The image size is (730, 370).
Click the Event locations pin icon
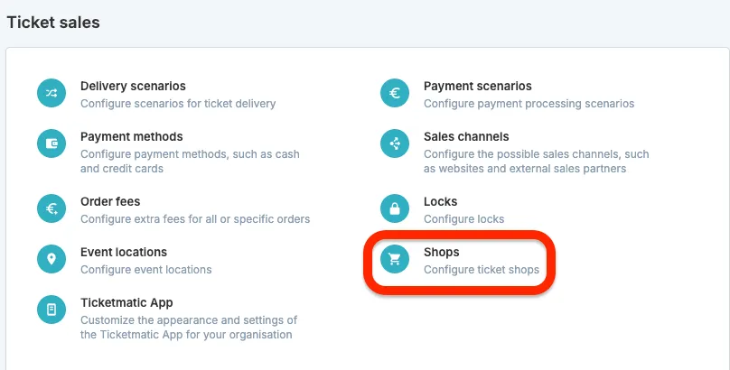coord(51,259)
